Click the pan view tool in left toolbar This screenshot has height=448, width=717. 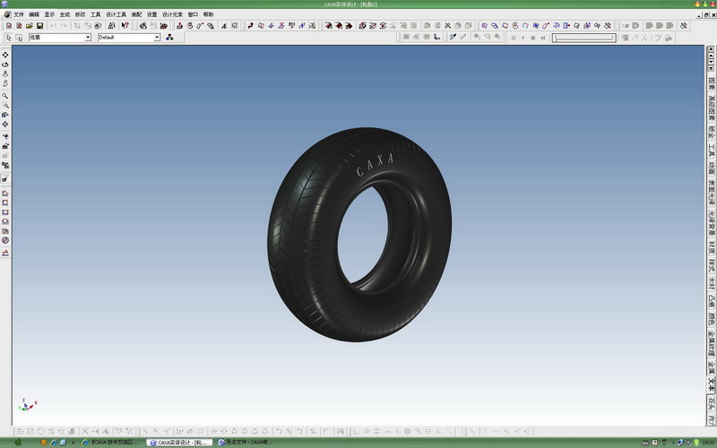(x=5, y=55)
